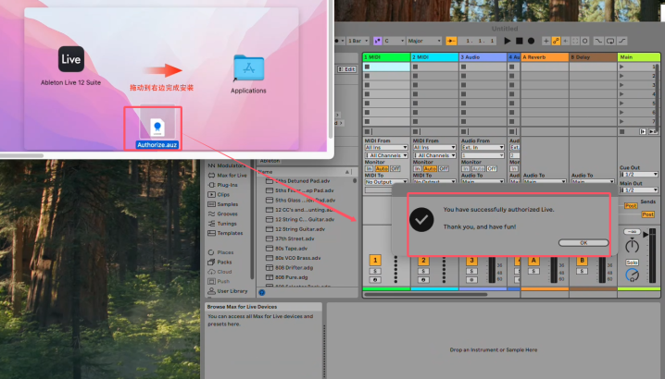This screenshot has width=665, height=379.
Task: Select the 808 Drifter.adg preset
Action: pos(290,268)
